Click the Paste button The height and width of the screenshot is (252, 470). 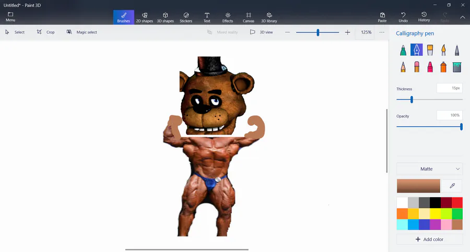[382, 17]
